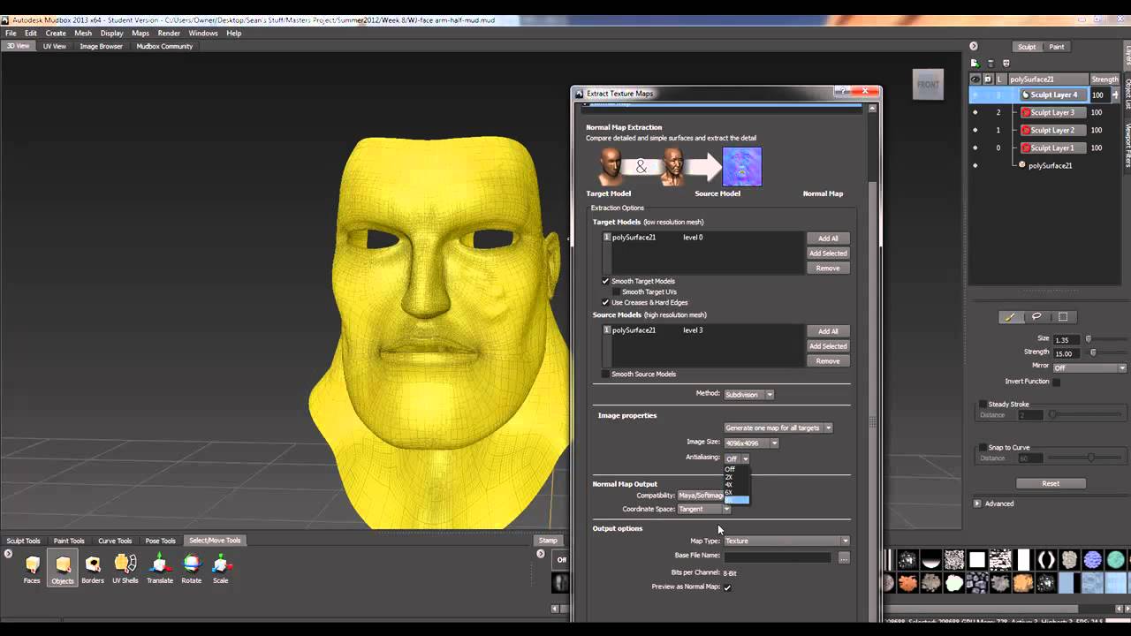Screen dimensions: 1131x636
Task: Open the Mirror dropdown set to Off
Action: point(1089,368)
